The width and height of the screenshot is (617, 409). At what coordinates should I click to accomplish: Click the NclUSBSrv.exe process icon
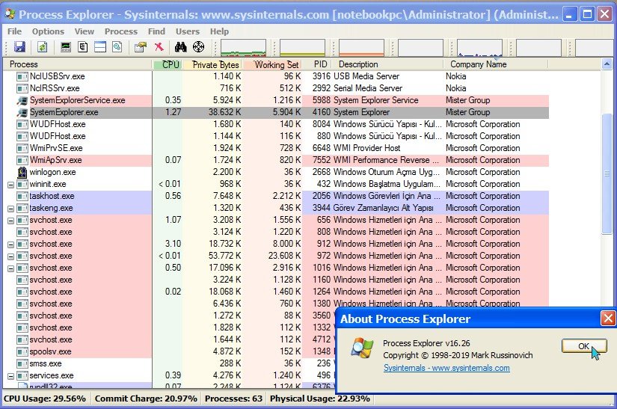22,76
